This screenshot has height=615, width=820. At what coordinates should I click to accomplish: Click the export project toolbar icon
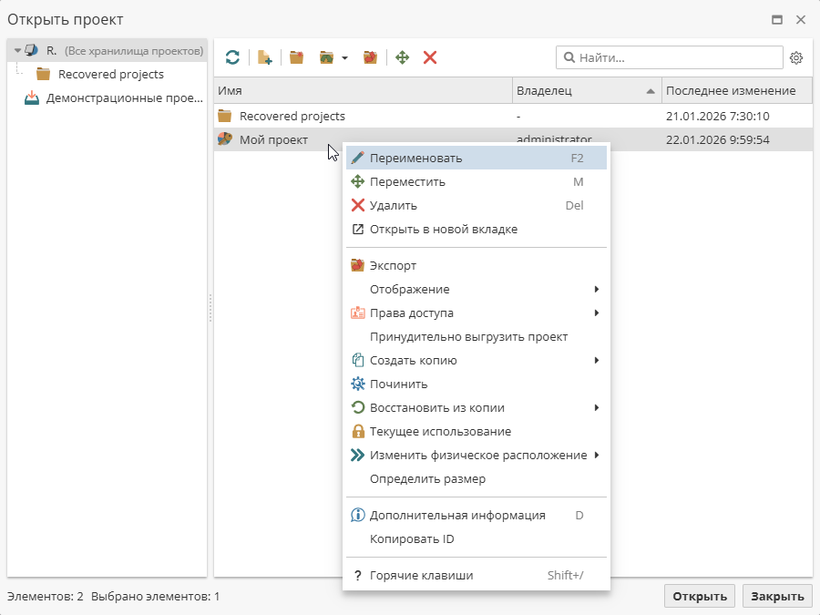pos(369,57)
